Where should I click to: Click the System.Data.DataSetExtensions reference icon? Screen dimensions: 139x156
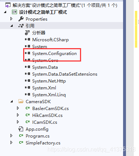(28, 74)
